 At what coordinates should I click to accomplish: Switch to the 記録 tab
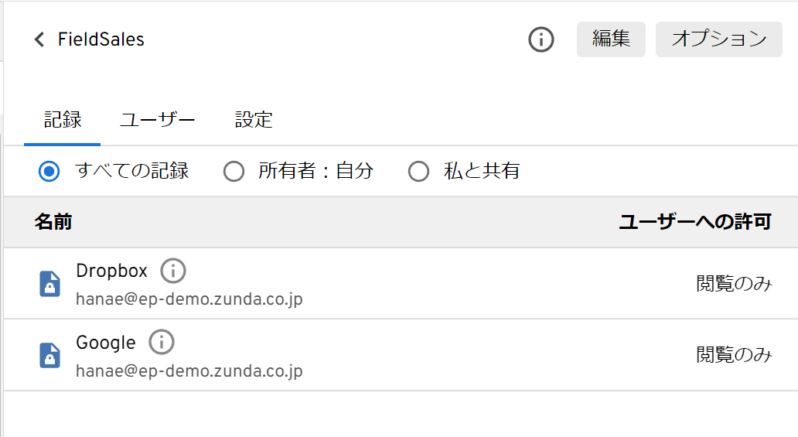(x=63, y=120)
